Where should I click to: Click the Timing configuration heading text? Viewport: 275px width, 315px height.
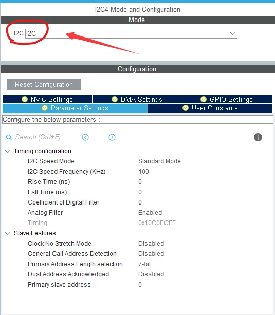[x=43, y=151]
